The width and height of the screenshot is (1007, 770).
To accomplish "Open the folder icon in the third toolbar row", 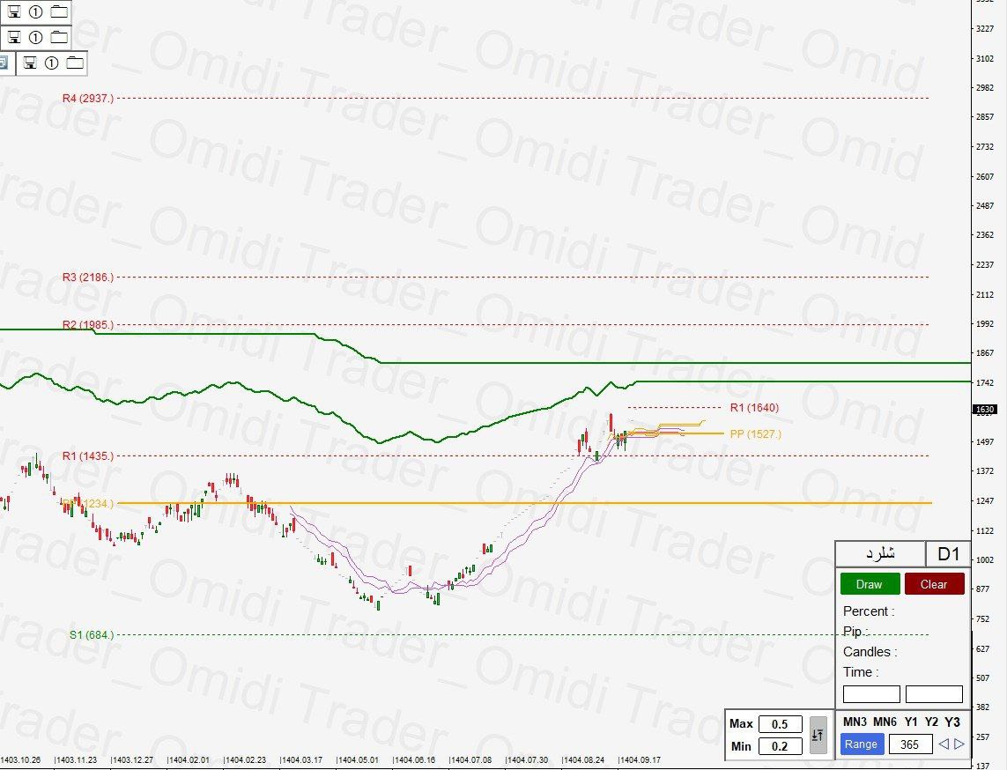I will click(75, 63).
